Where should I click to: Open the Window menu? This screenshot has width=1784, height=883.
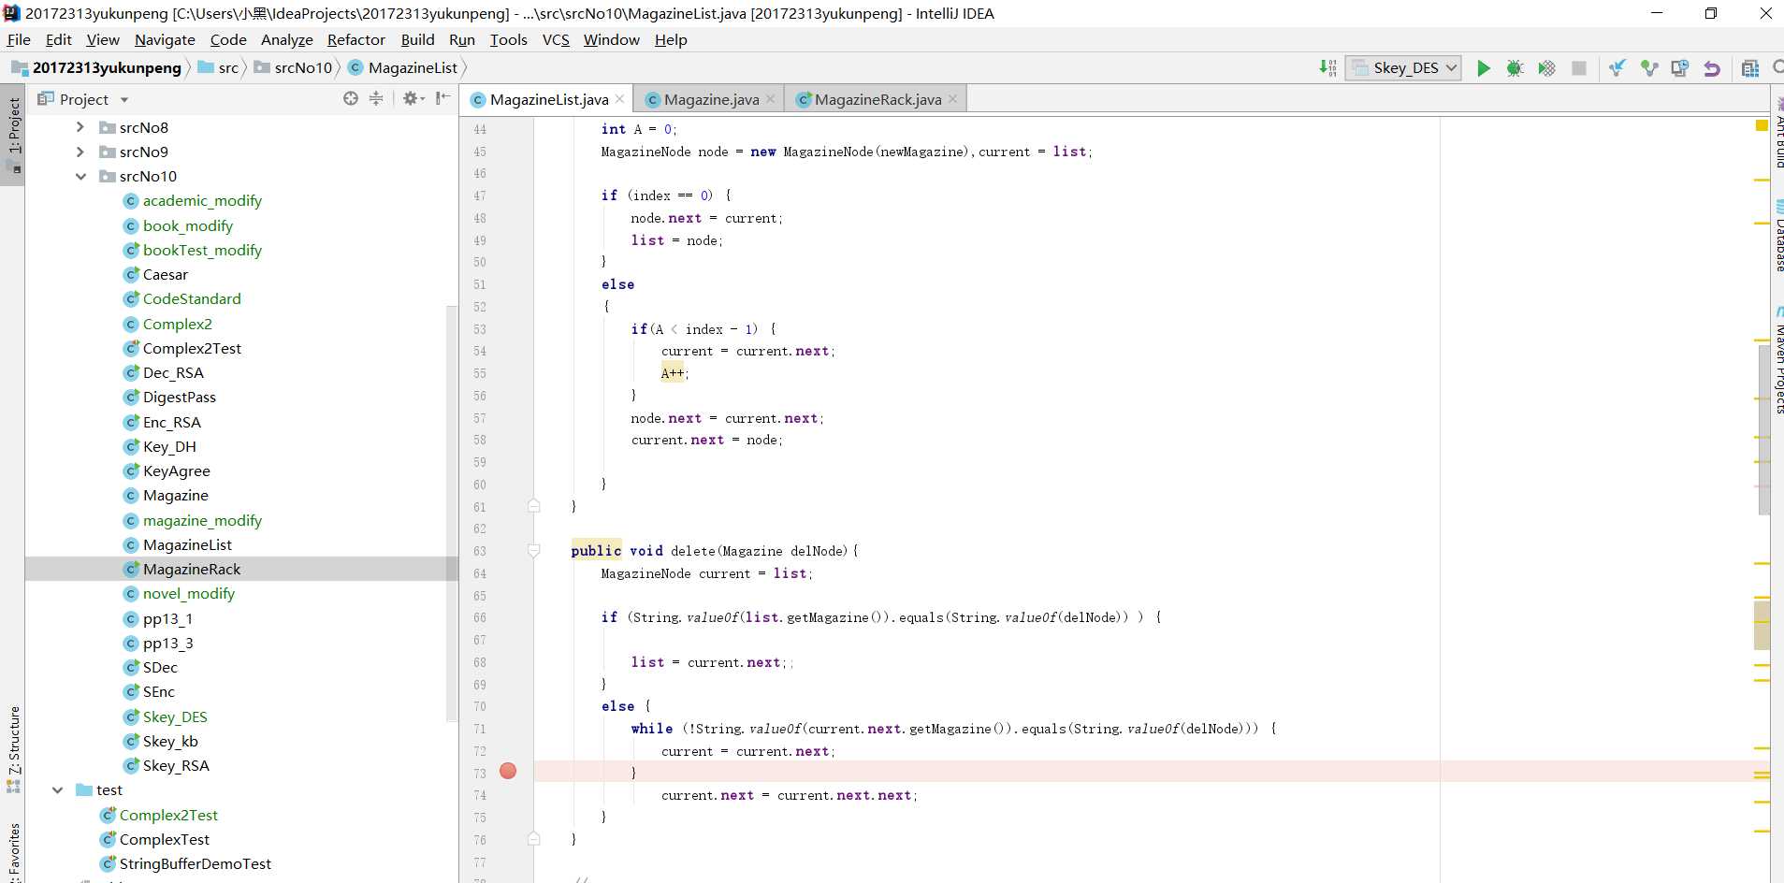[611, 39]
